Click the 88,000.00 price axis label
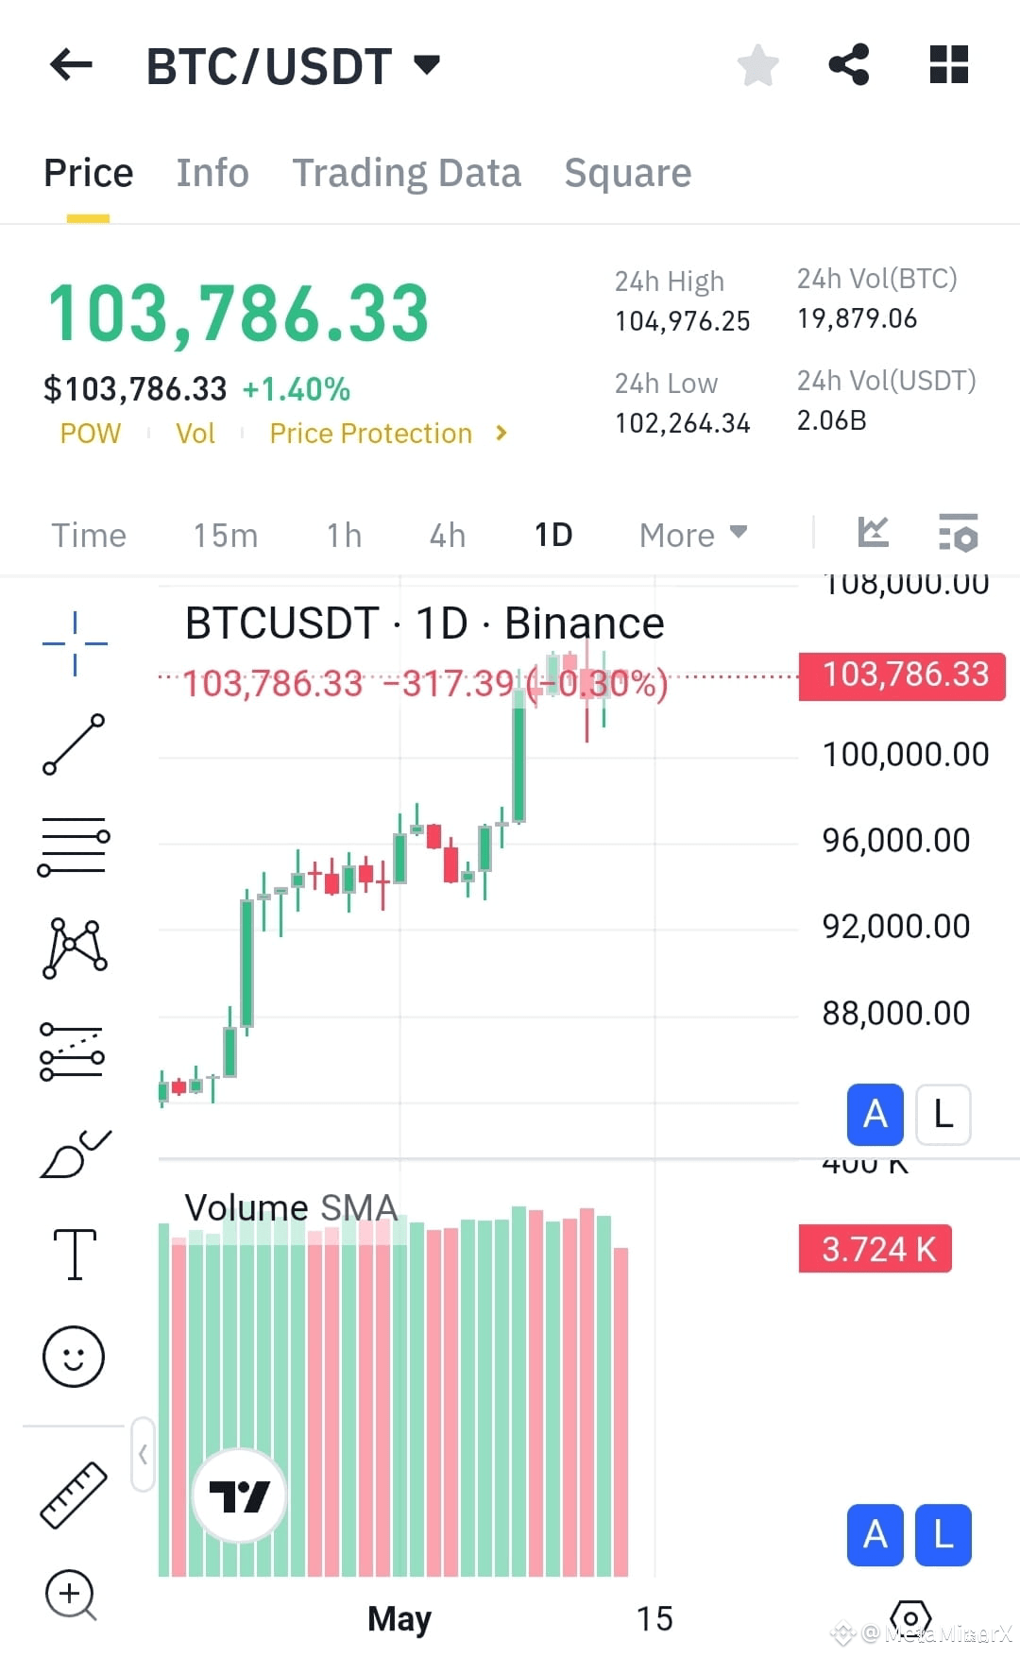Viewport: 1020px width, 1657px height. click(896, 1014)
